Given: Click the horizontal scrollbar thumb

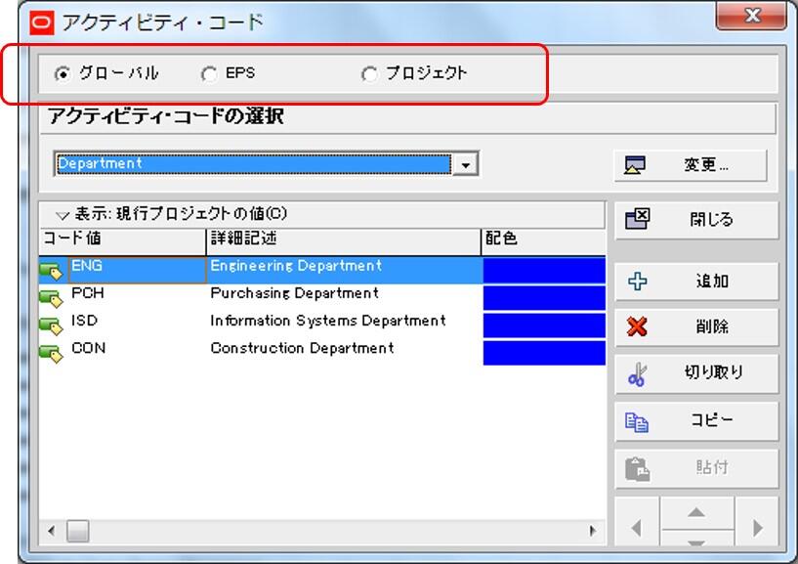Looking at the screenshot, I should [x=78, y=531].
